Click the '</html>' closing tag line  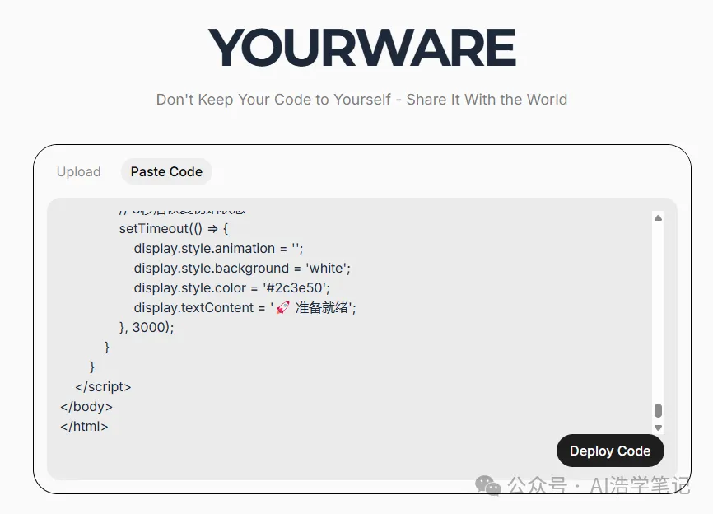click(84, 426)
